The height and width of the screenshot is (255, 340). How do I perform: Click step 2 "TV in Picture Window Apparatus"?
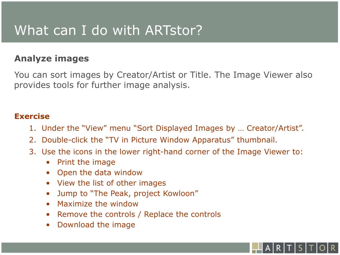tap(153, 140)
